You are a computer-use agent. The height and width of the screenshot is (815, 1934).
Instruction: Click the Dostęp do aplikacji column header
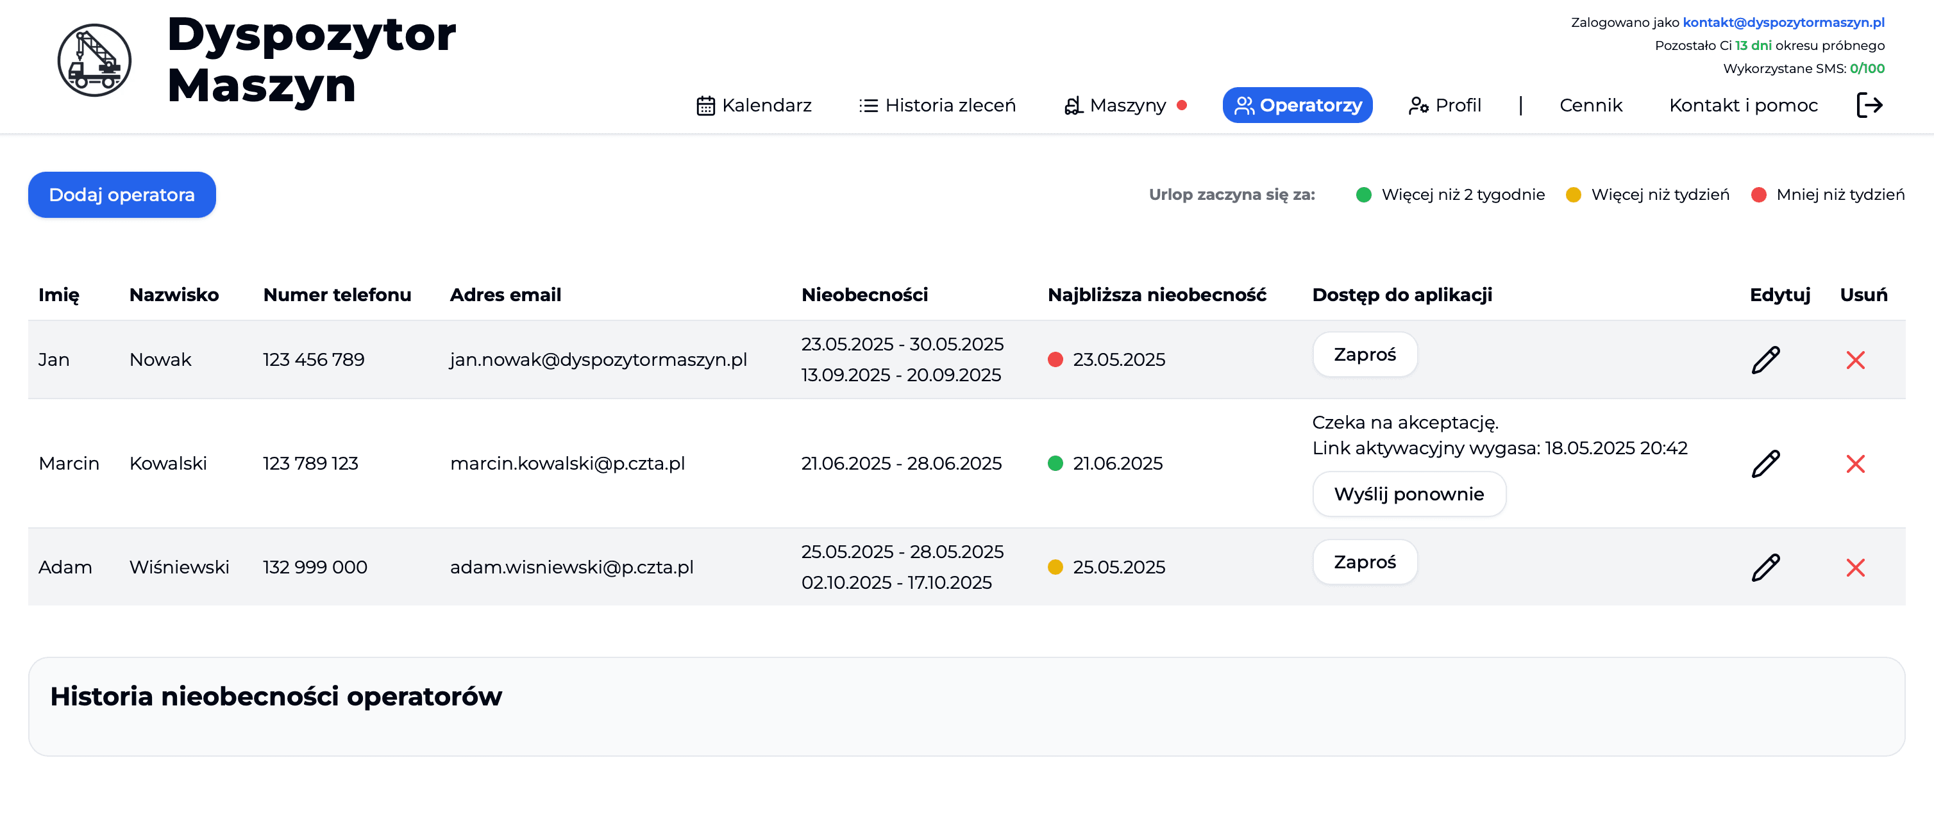click(1402, 295)
